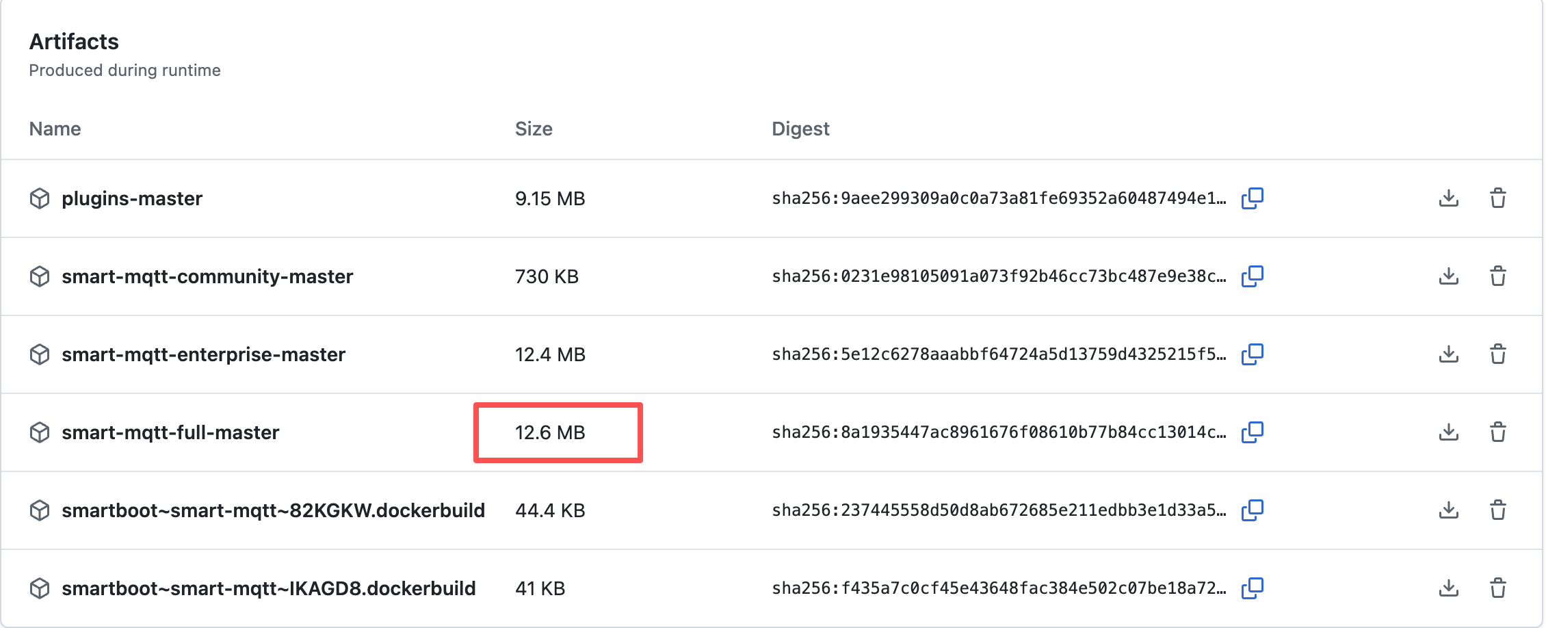Copy the IKAGD8.dockerbuild digest
Screen dimensions: 1546x628
(x=1252, y=588)
